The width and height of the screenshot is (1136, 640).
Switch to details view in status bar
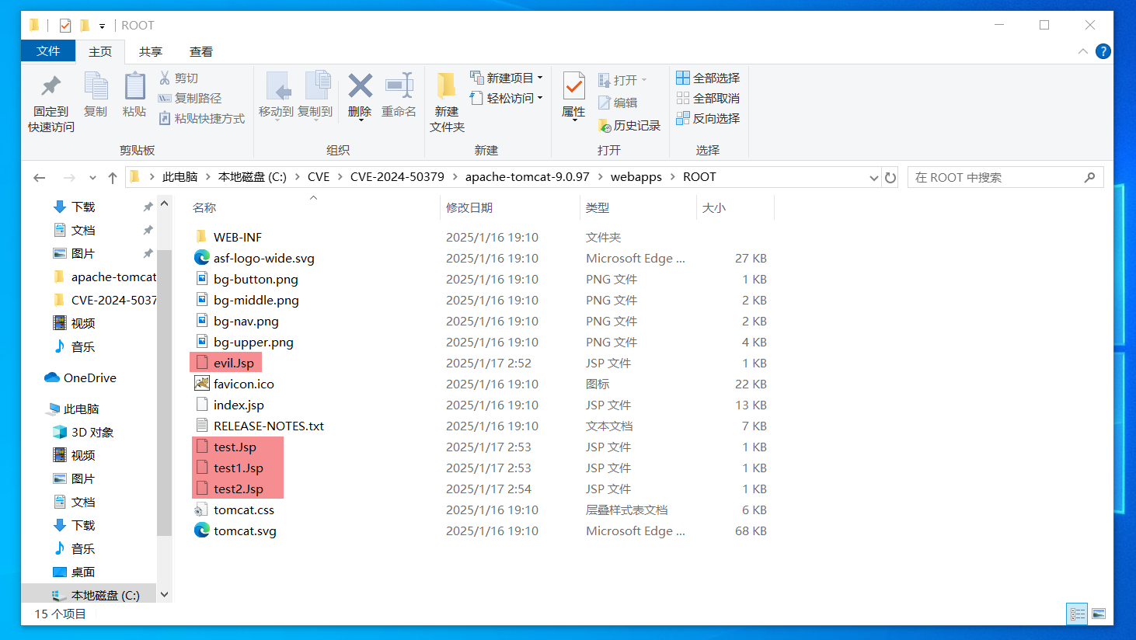[x=1077, y=614]
